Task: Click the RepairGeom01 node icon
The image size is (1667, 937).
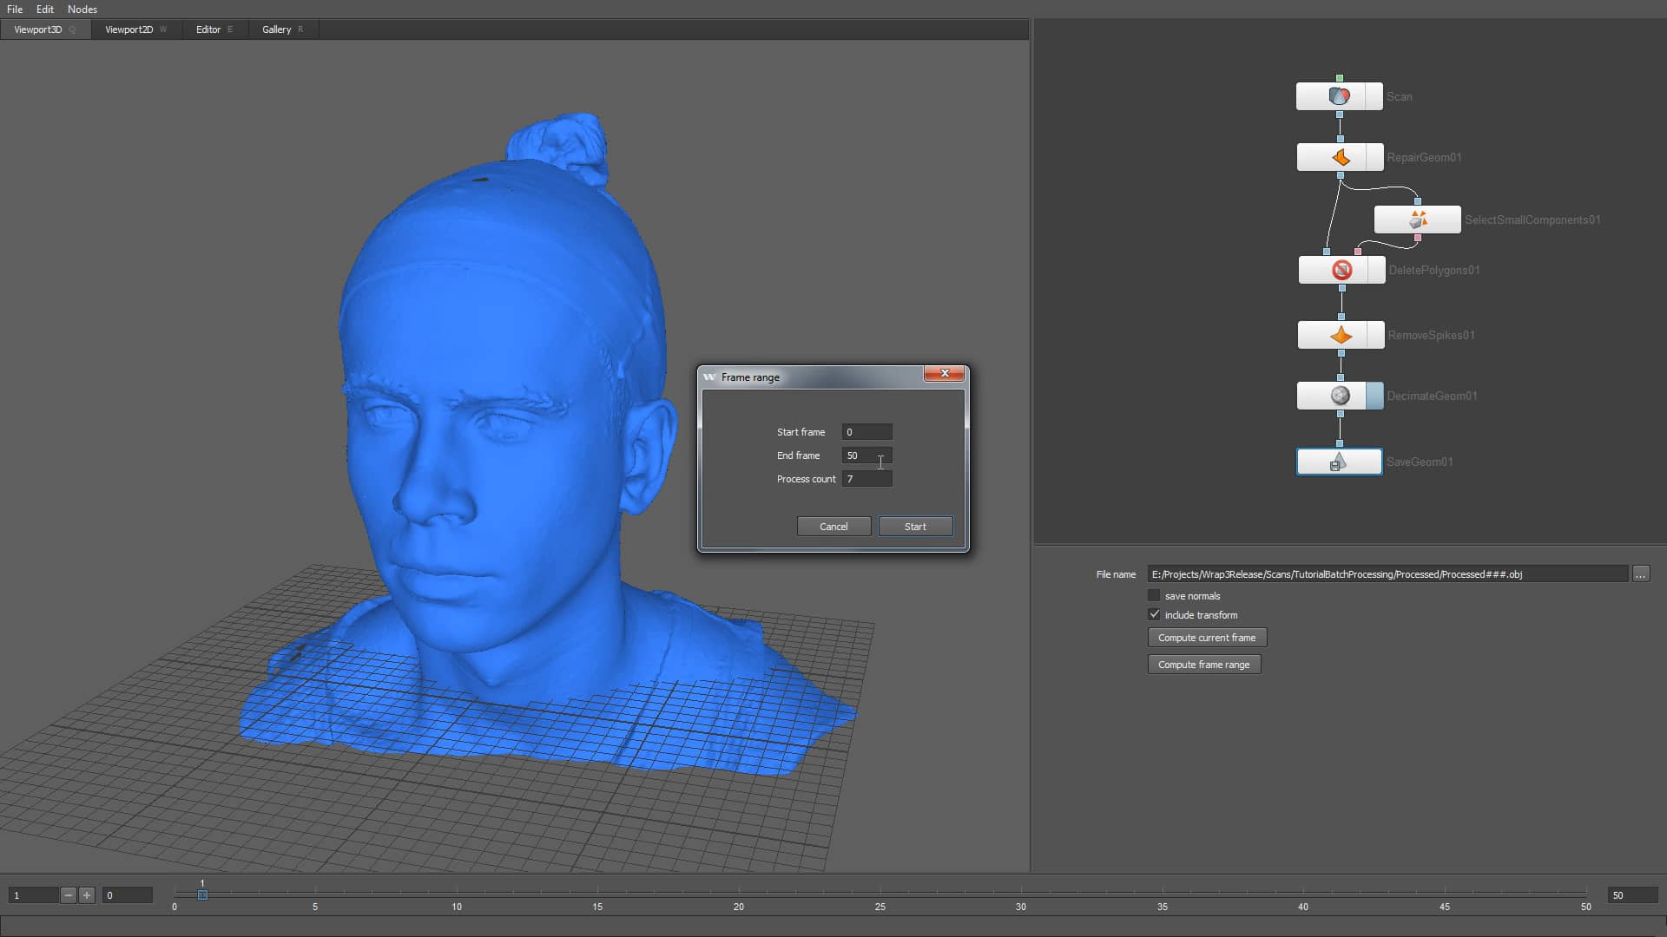Action: coord(1340,157)
